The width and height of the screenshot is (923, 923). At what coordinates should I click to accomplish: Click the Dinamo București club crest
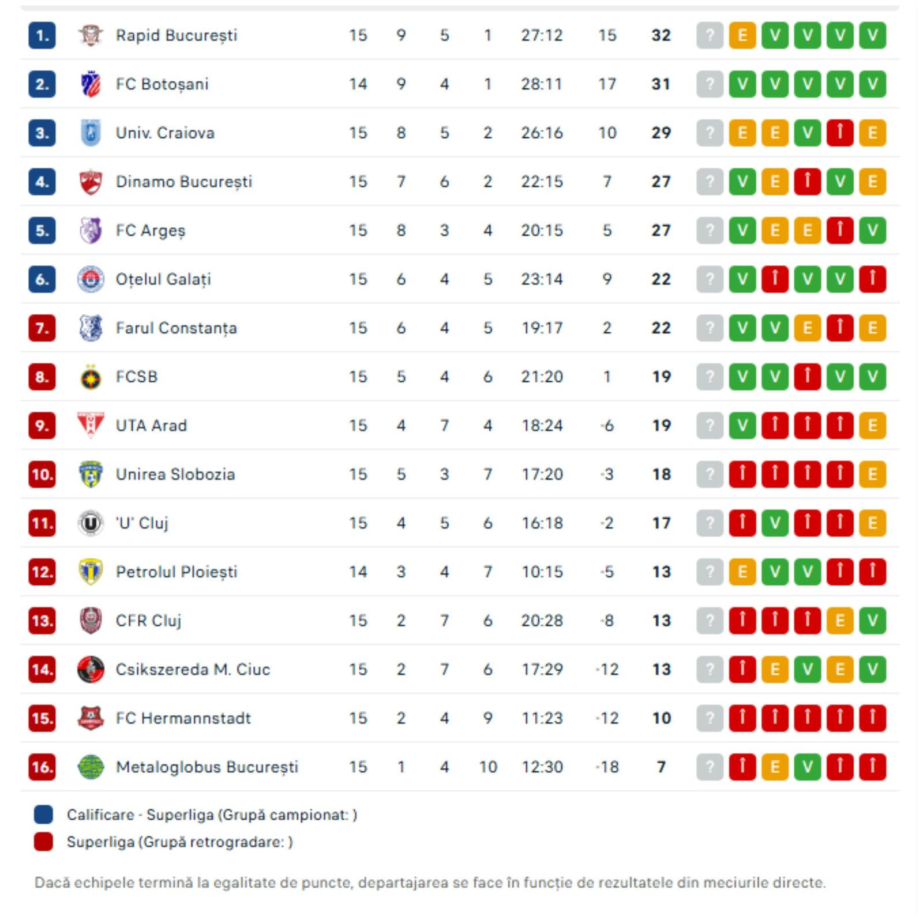click(91, 182)
